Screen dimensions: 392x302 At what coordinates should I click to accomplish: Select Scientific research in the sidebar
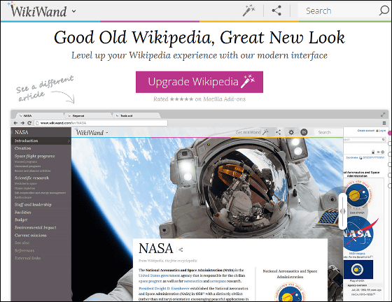point(31,178)
